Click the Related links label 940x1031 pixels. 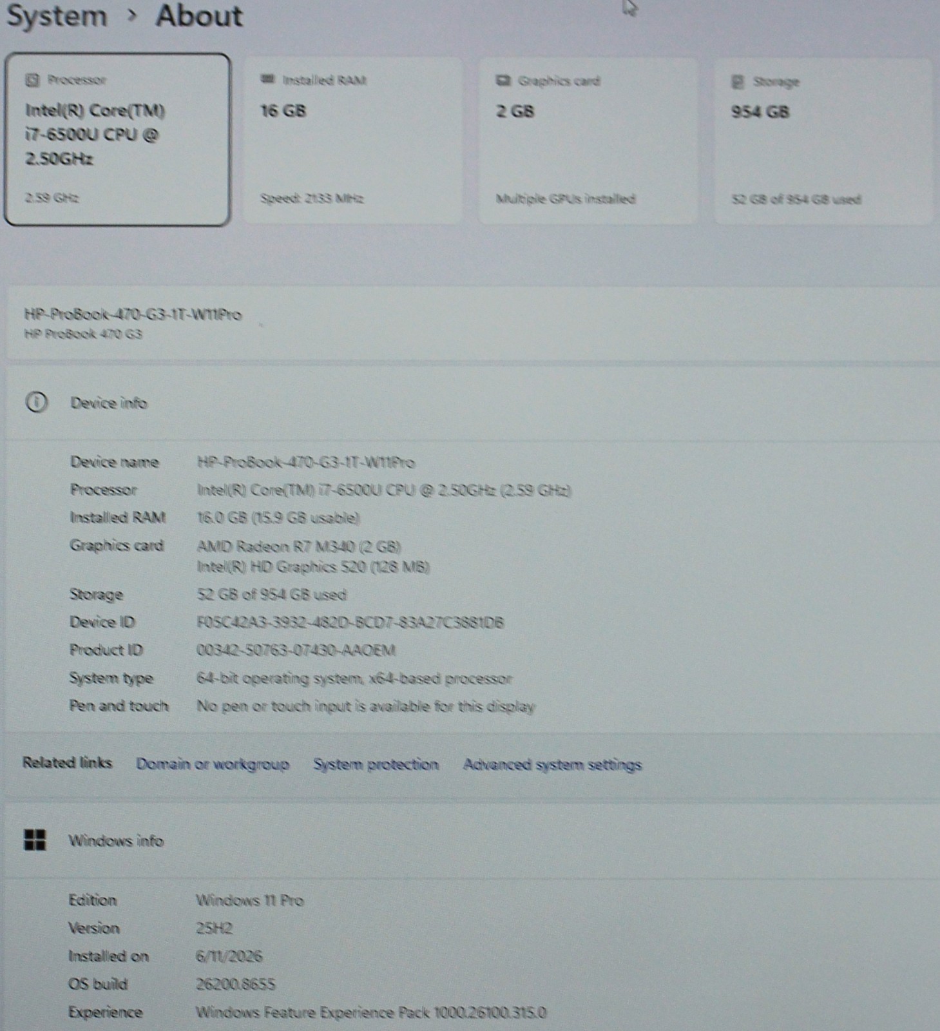point(68,763)
